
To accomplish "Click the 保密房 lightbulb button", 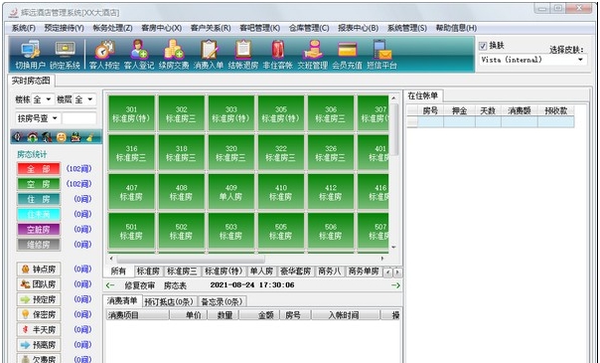I will [39, 314].
